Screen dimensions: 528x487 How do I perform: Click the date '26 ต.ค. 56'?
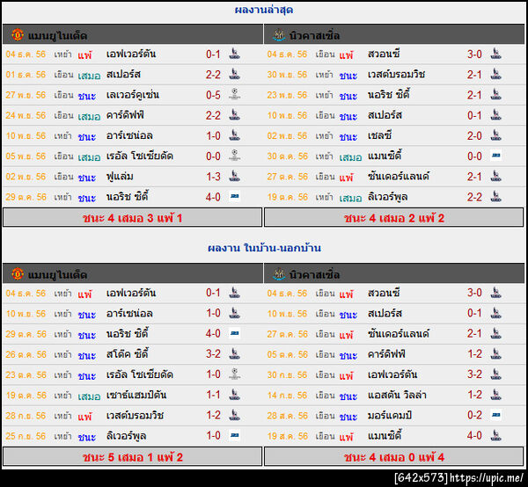coord(26,354)
